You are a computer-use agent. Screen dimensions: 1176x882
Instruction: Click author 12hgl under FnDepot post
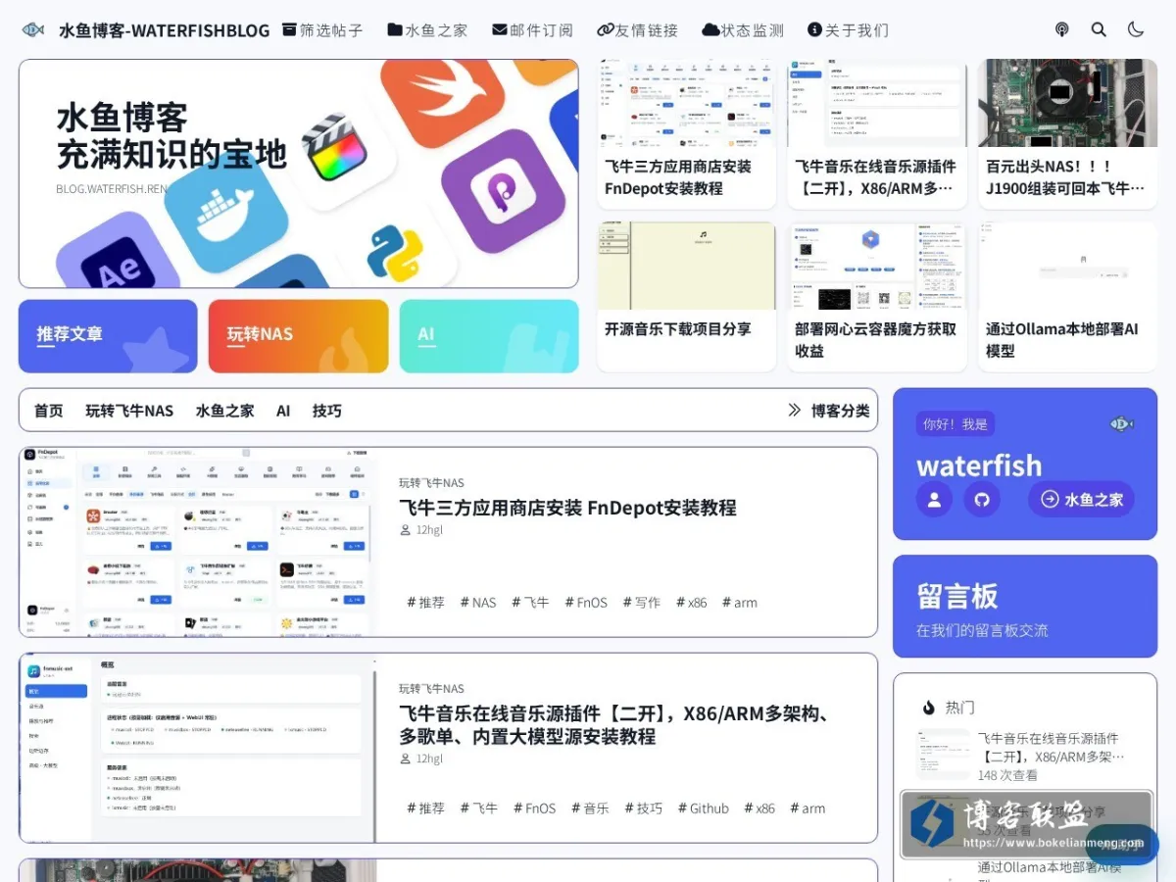coord(421,530)
